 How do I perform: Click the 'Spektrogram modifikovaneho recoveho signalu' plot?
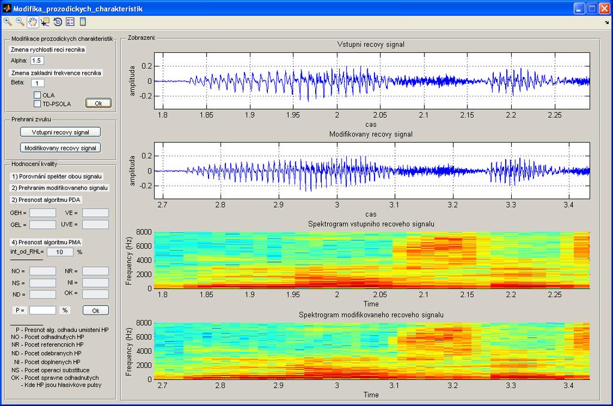372,351
